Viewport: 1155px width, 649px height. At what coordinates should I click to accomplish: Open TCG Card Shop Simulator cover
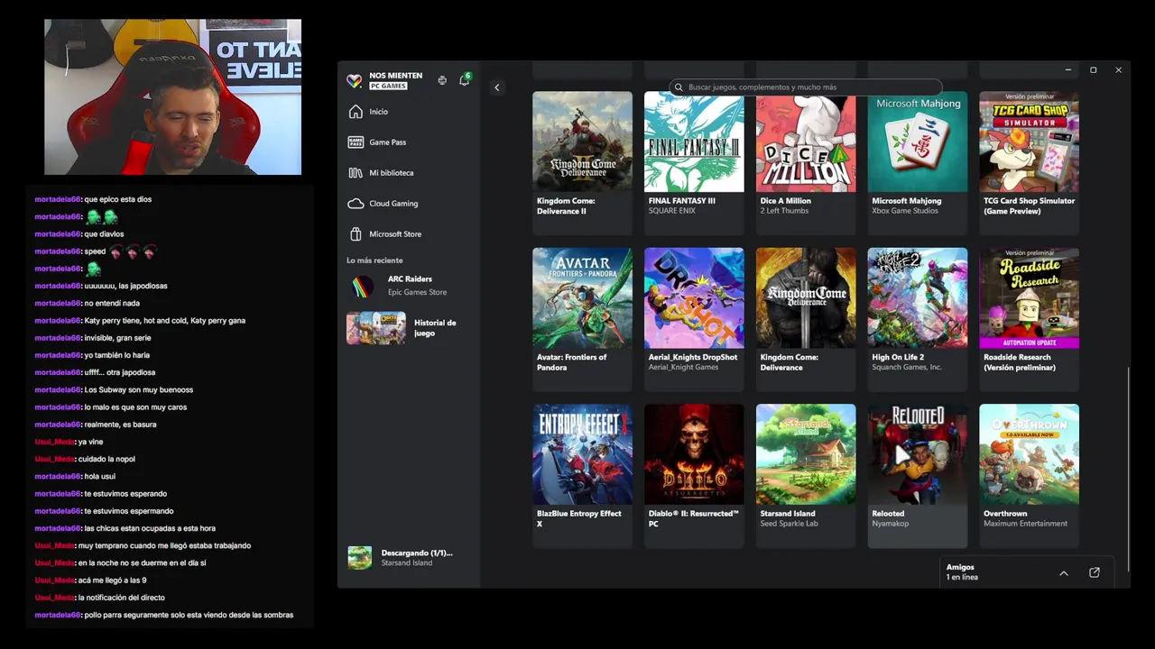1030,142
